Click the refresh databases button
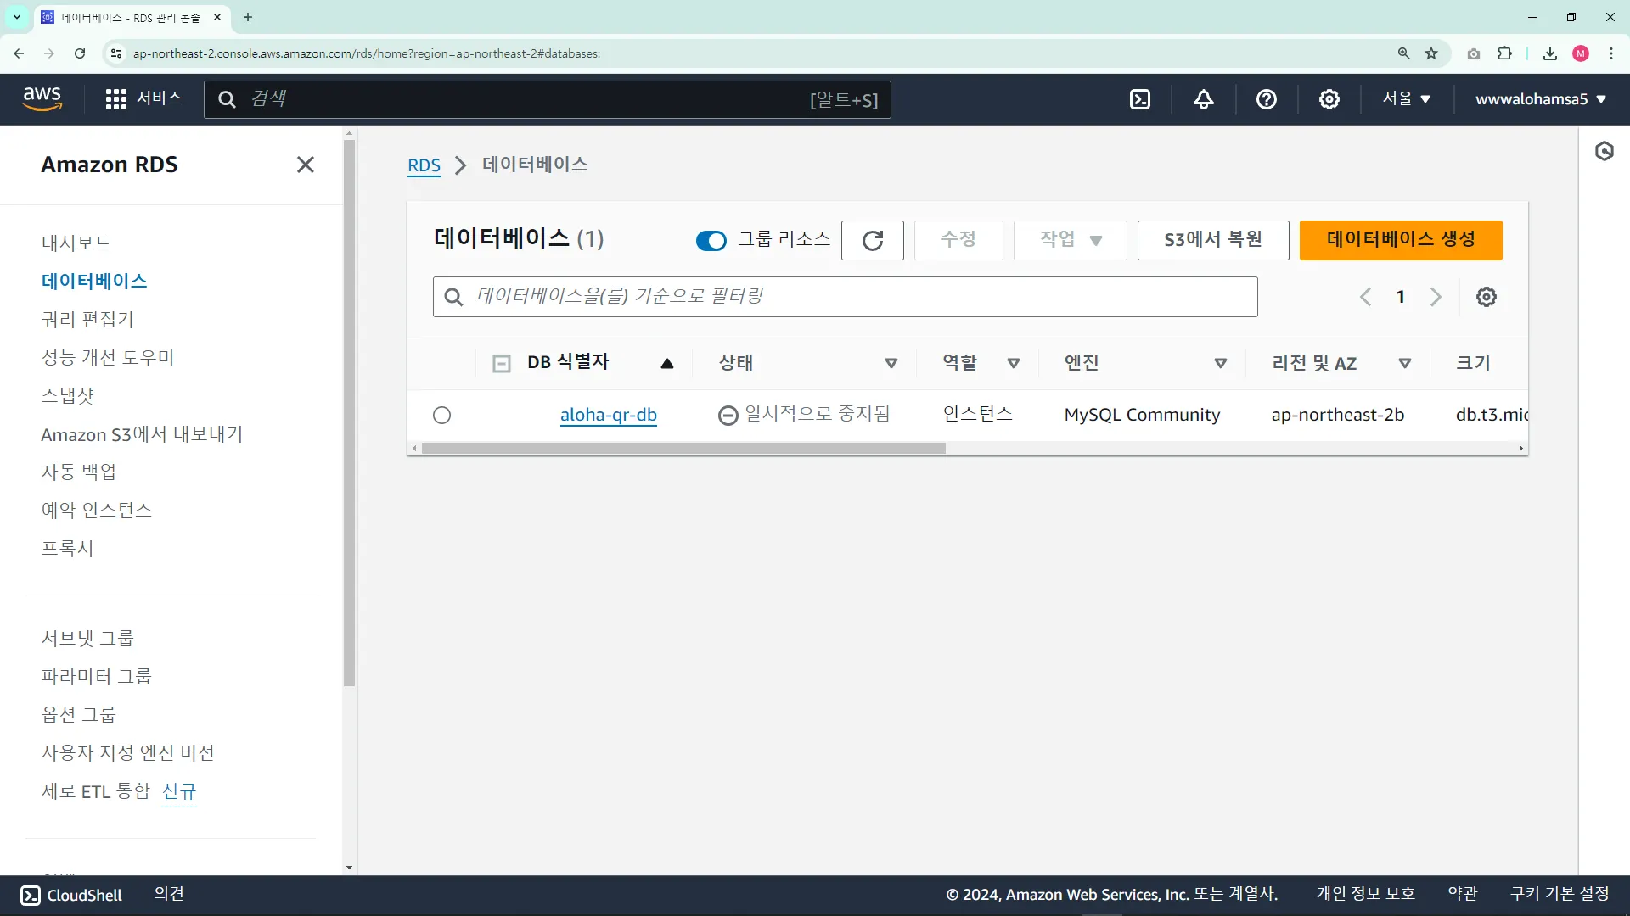Viewport: 1630px width, 916px height. coord(872,240)
